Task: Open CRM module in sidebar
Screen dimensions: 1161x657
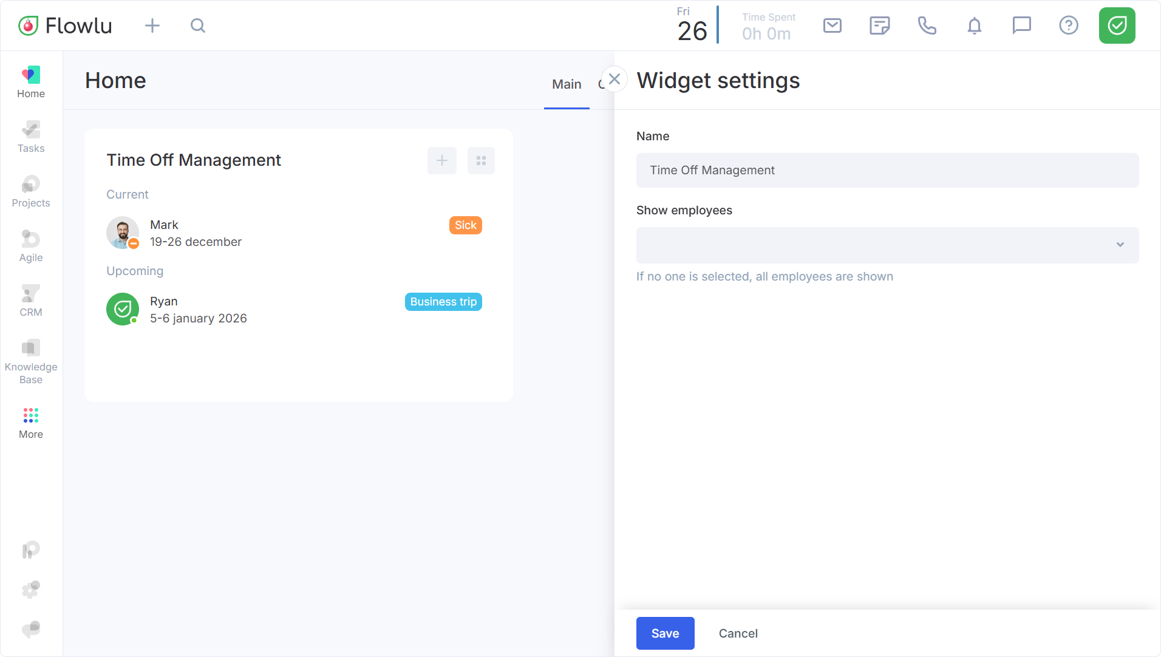Action: point(31,301)
